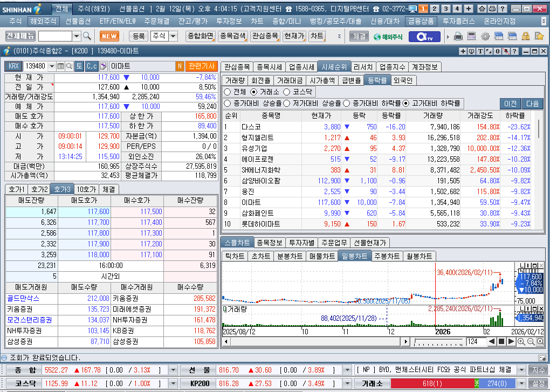
Task: Switch to virtual screen 2
Action: pyautogui.click(x=434, y=9)
